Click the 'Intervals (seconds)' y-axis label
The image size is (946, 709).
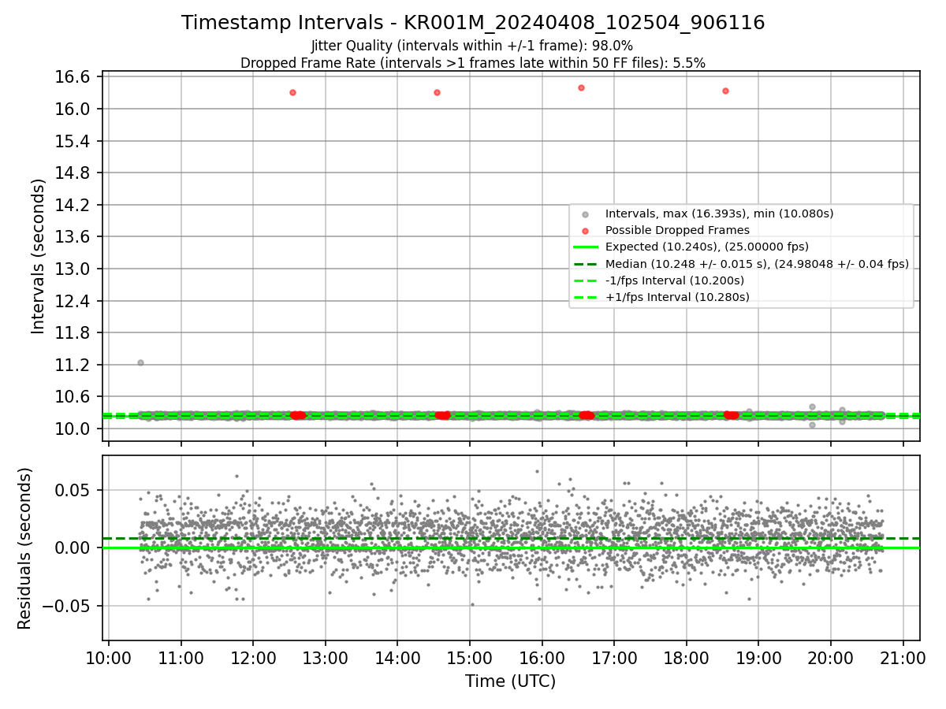click(39, 256)
